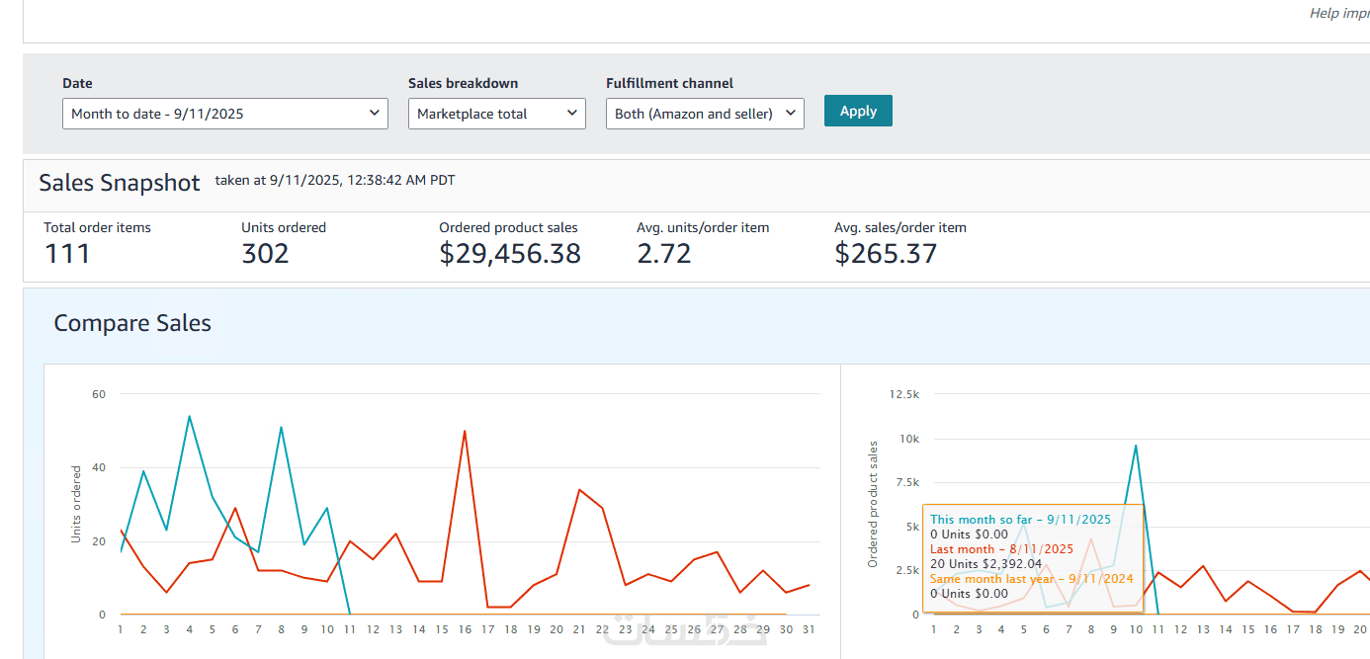This screenshot has width=1370, height=659.
Task: Click teal line peak at day 4 in Units chart
Action: click(189, 416)
